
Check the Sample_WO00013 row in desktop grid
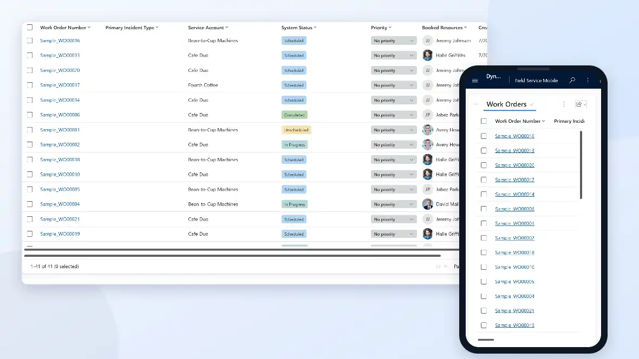pos(30,55)
